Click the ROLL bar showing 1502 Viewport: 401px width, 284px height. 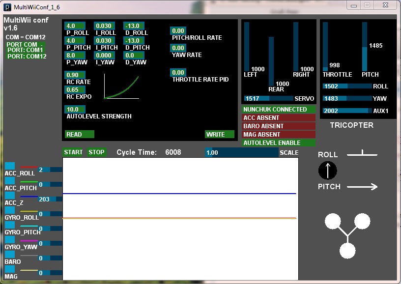pos(347,86)
